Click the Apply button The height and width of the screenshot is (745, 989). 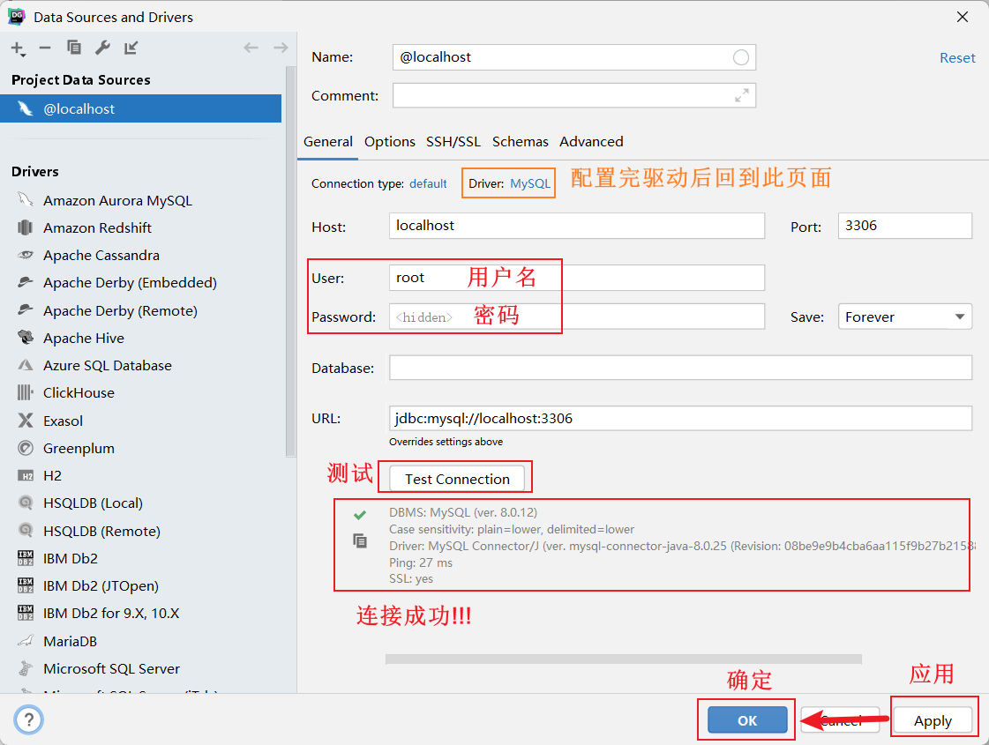tap(933, 719)
